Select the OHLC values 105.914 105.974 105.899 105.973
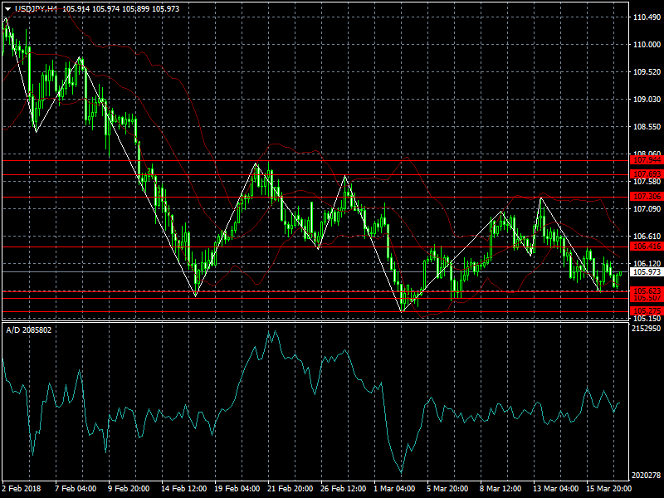664x498 pixels. (x=121, y=9)
